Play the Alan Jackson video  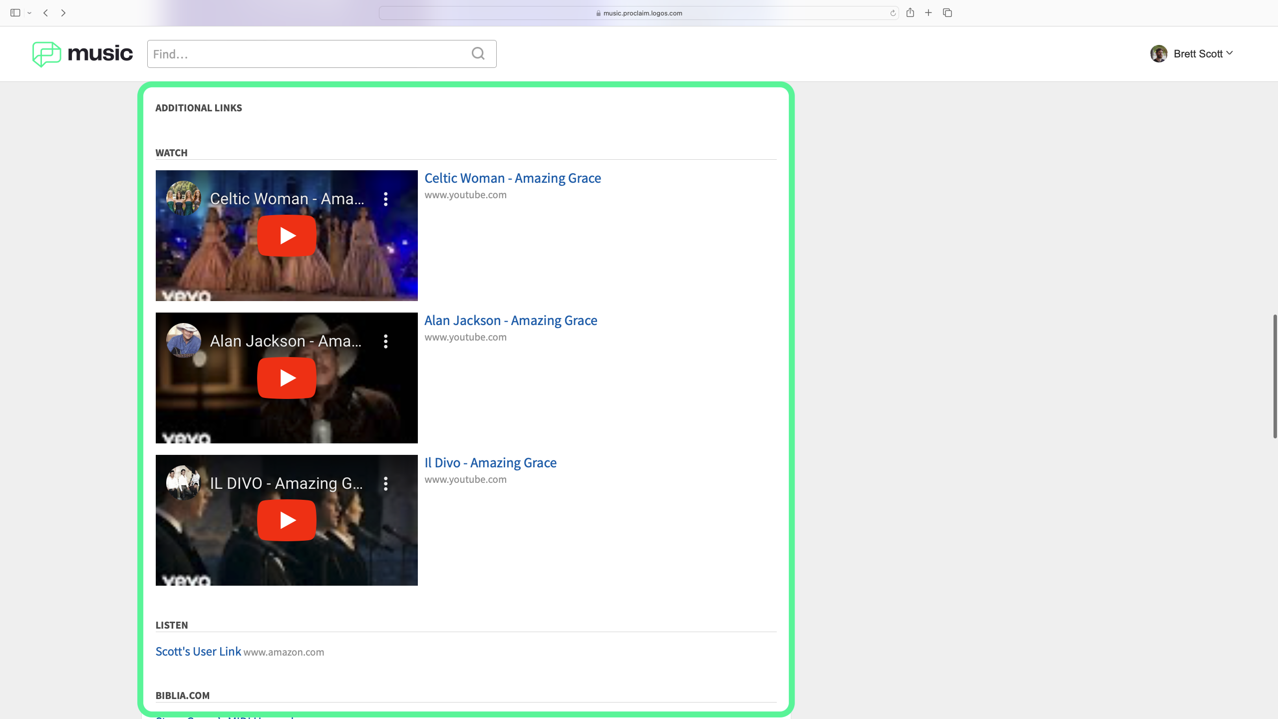(x=287, y=378)
